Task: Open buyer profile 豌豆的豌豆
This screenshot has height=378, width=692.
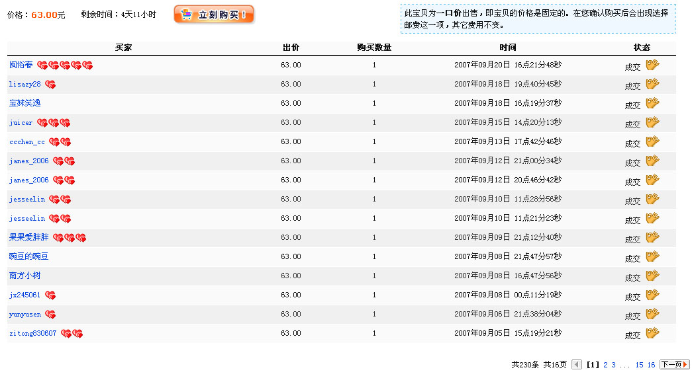Action: [28, 256]
